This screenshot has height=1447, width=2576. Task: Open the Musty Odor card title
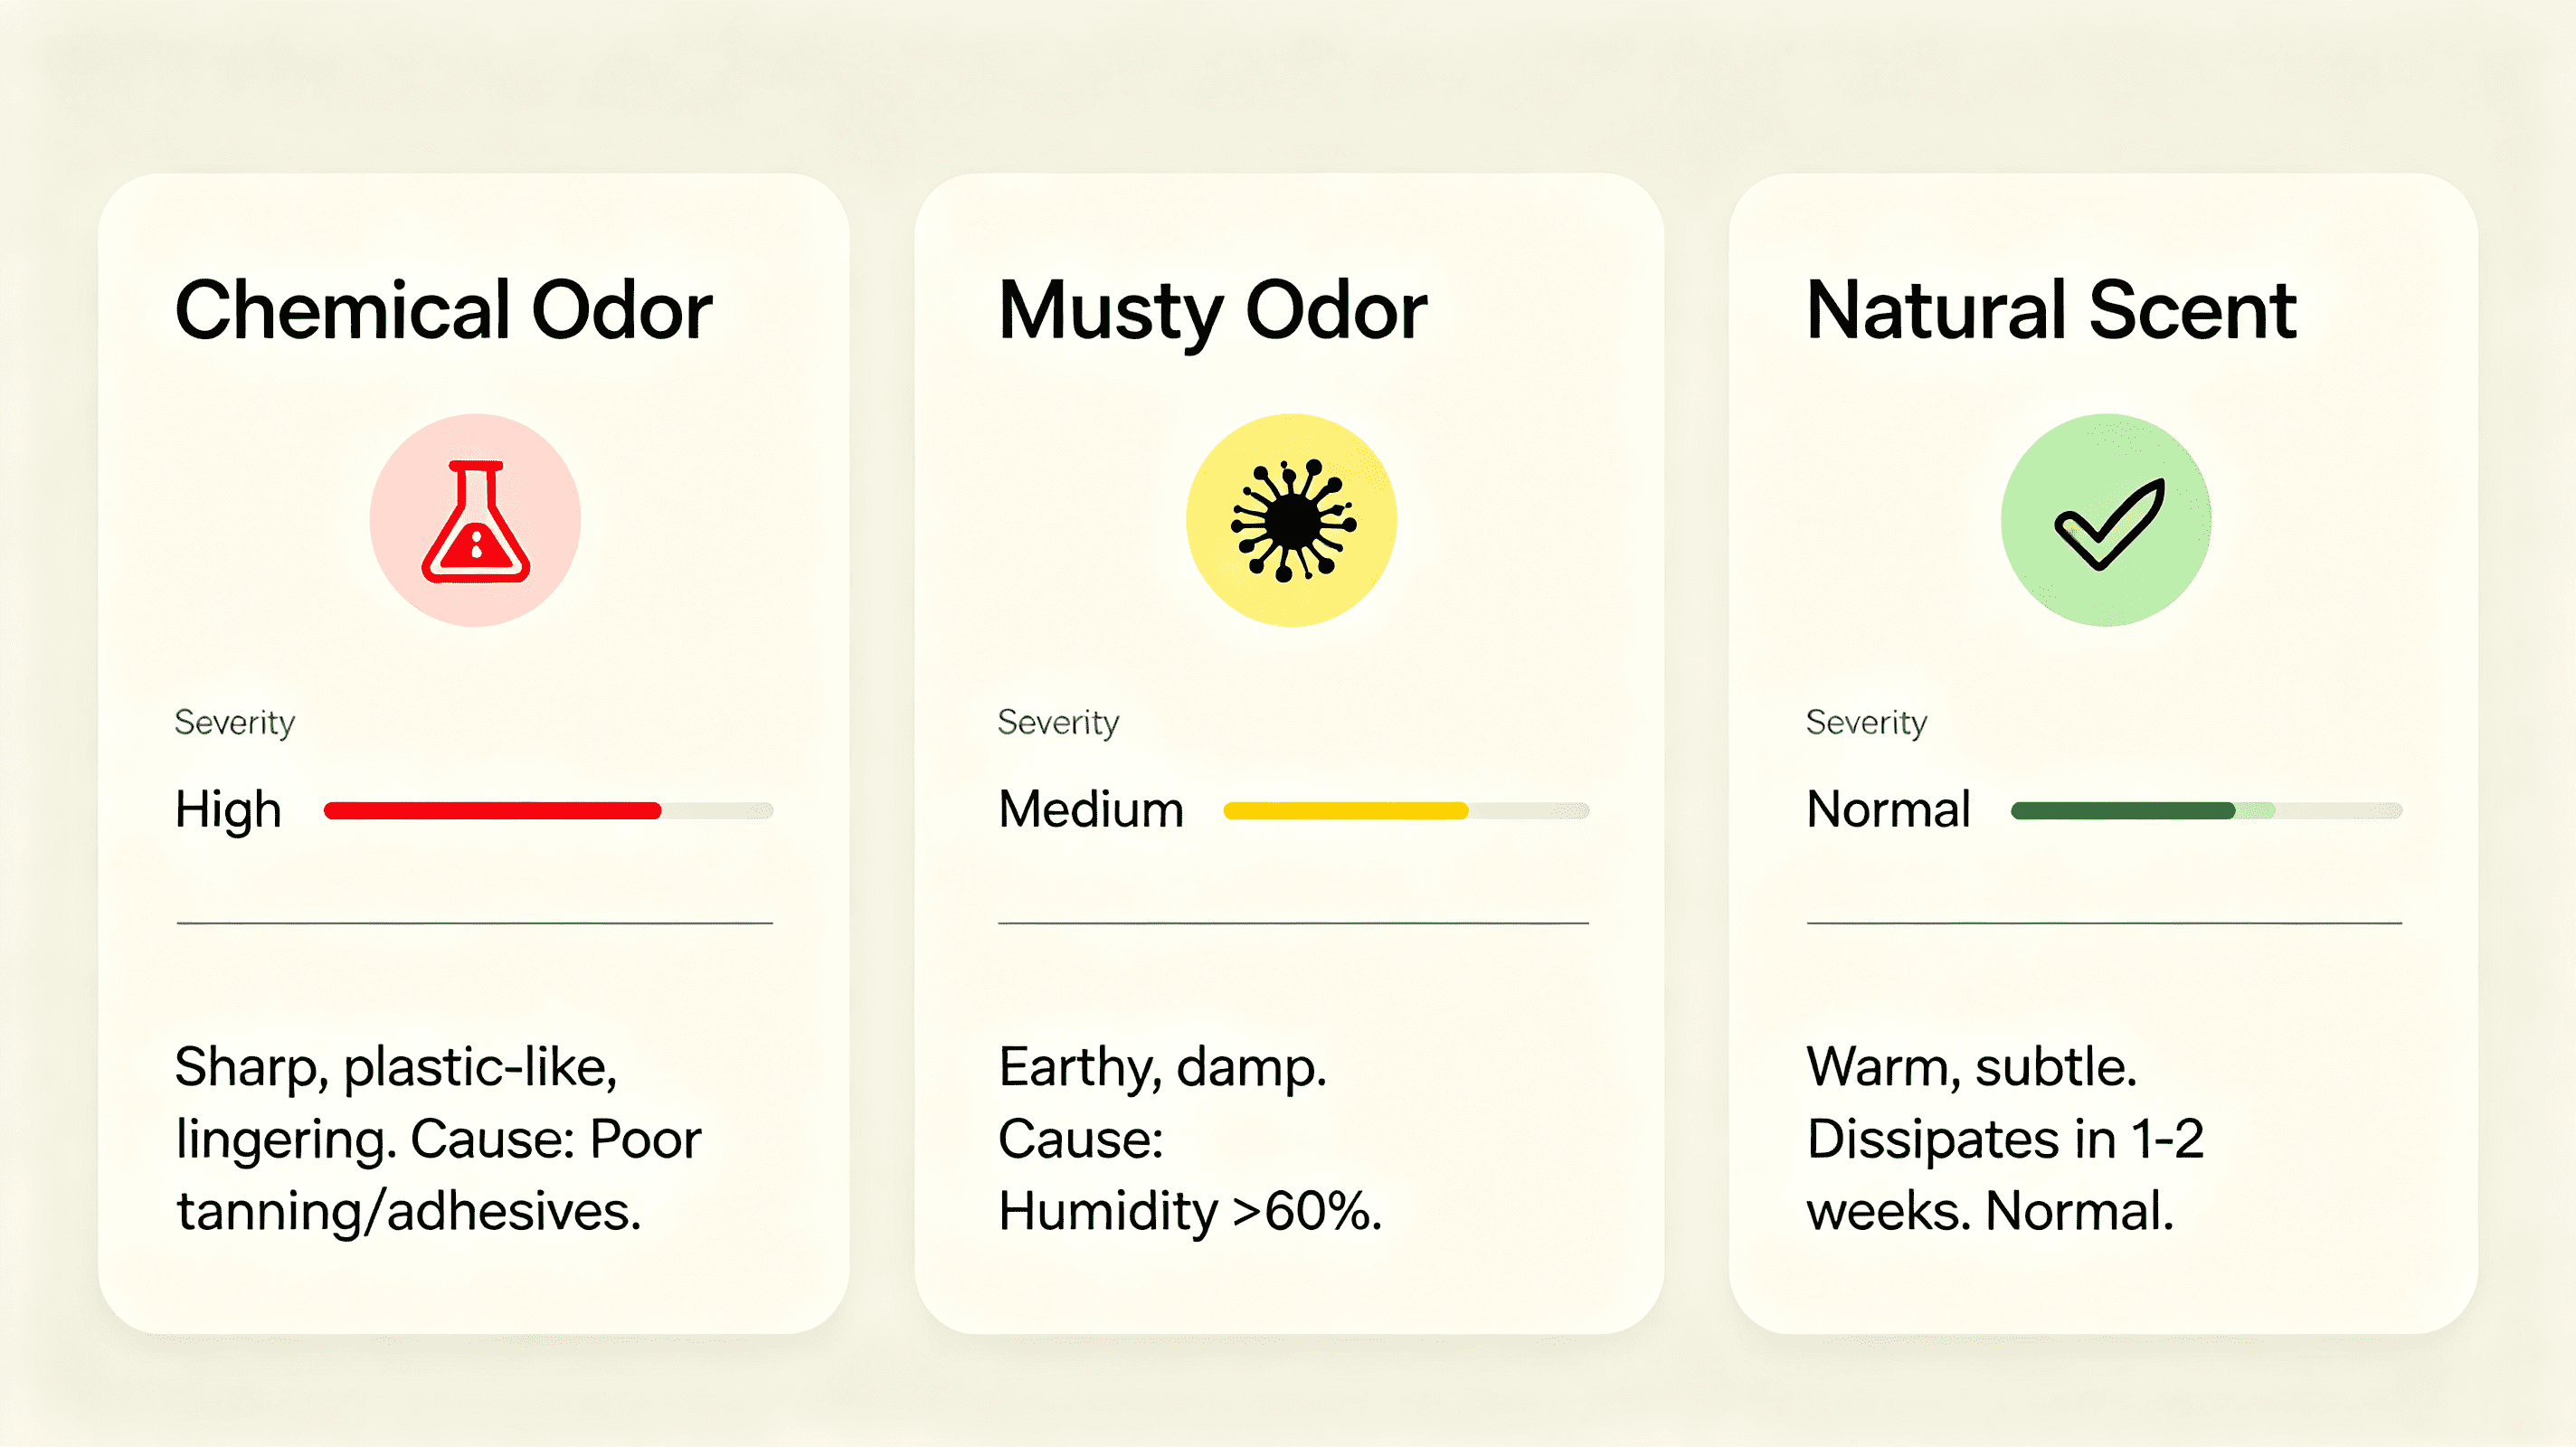(1213, 312)
